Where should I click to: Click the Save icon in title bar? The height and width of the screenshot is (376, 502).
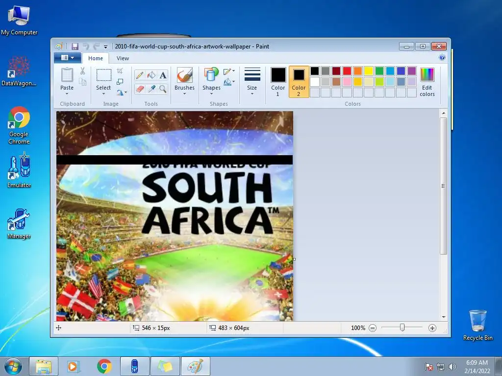pos(75,47)
